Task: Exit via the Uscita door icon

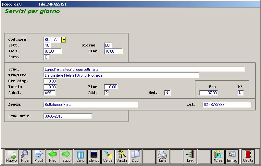Action: 248,157
